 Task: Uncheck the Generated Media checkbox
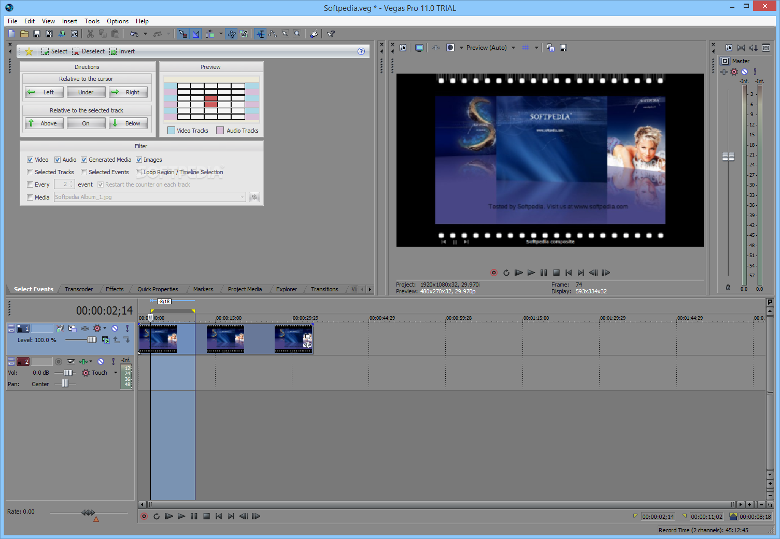pos(84,160)
